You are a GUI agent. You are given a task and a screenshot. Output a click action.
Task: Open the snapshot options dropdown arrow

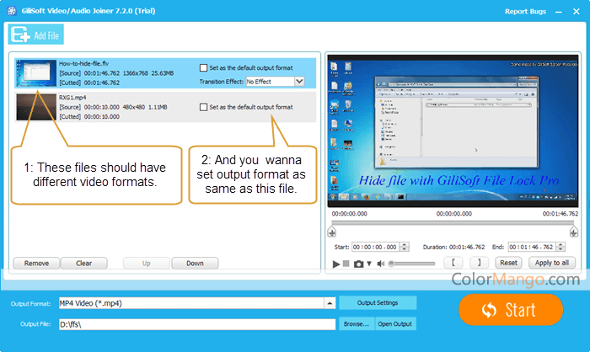[x=369, y=264]
